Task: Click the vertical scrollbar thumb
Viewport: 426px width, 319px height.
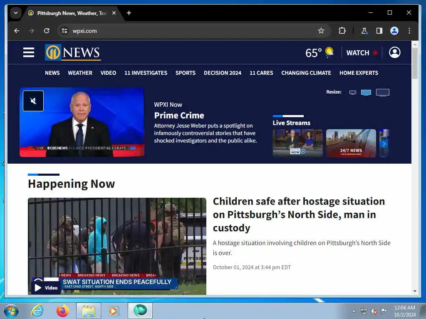Action: pos(415,63)
